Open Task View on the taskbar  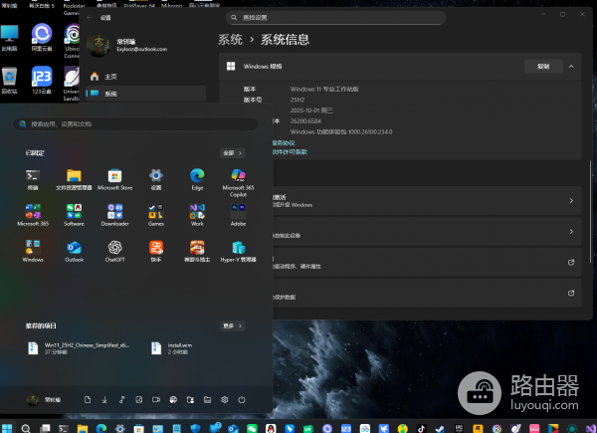point(45,428)
